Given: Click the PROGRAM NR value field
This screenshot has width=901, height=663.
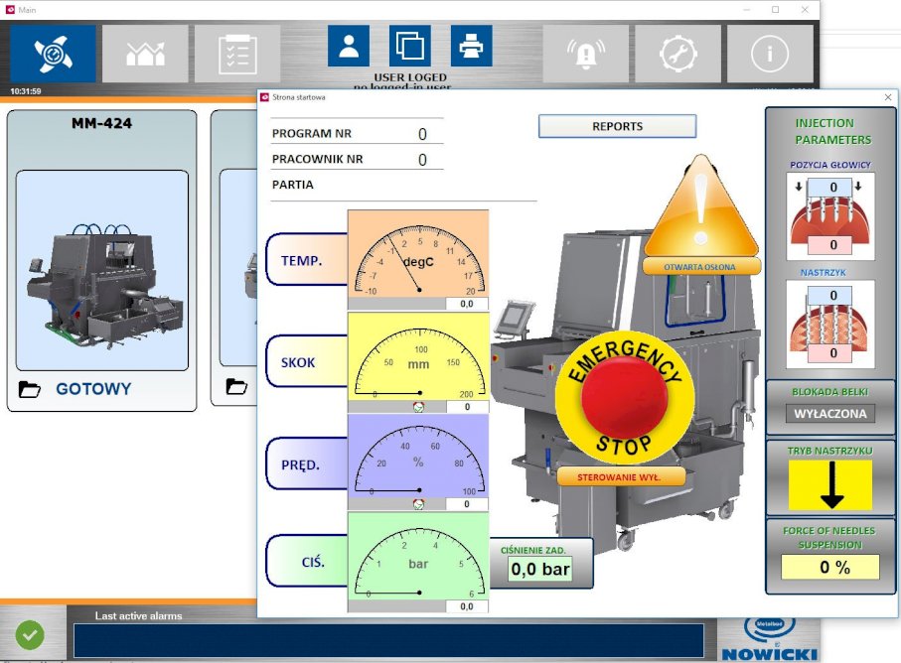Looking at the screenshot, I should click(x=422, y=134).
